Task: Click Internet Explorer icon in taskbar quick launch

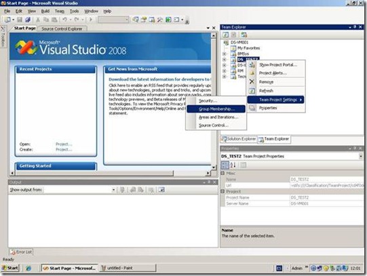Action: click(x=28, y=268)
